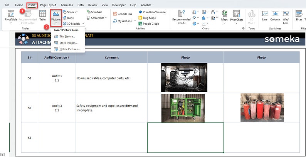Select the tangled cables photo in S1 row
Viewport: 306px width, 157px height.
click(x=184, y=77)
